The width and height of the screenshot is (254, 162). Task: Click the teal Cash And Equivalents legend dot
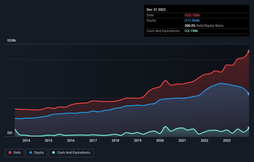click(54, 152)
